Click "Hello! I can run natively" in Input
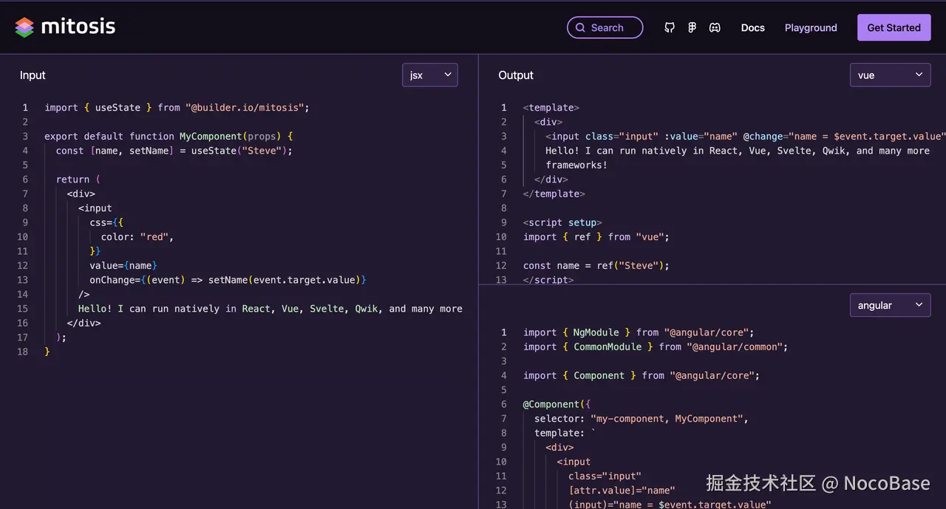The width and height of the screenshot is (946, 509). click(x=270, y=309)
